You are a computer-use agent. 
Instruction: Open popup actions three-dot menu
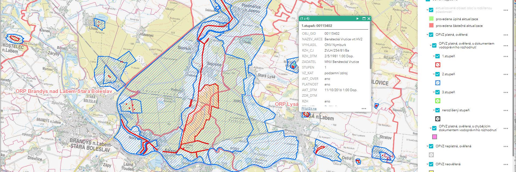tap(364, 109)
